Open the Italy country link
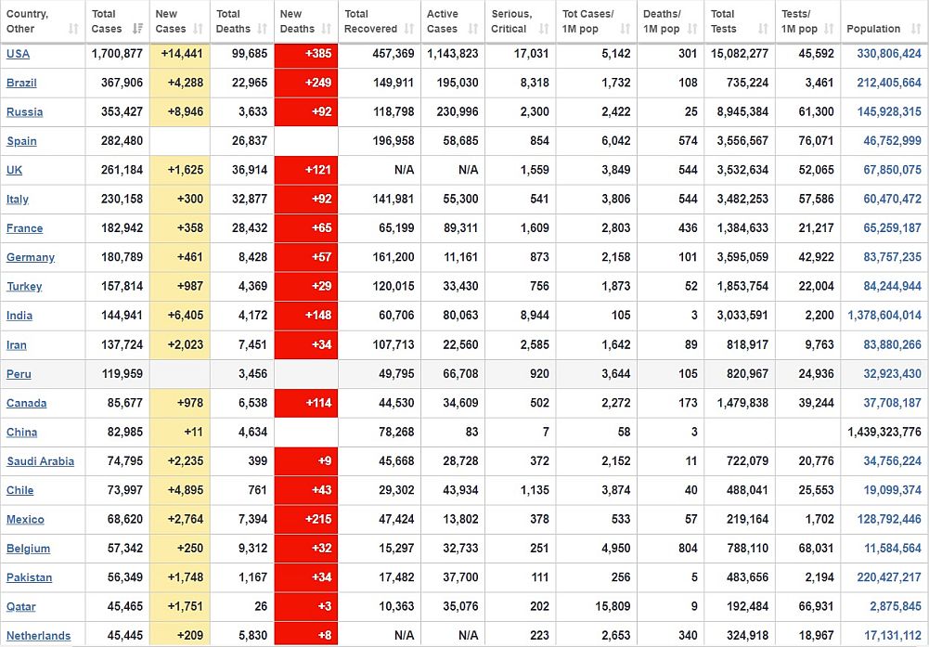Screen dimensions: 929x647 (18, 199)
